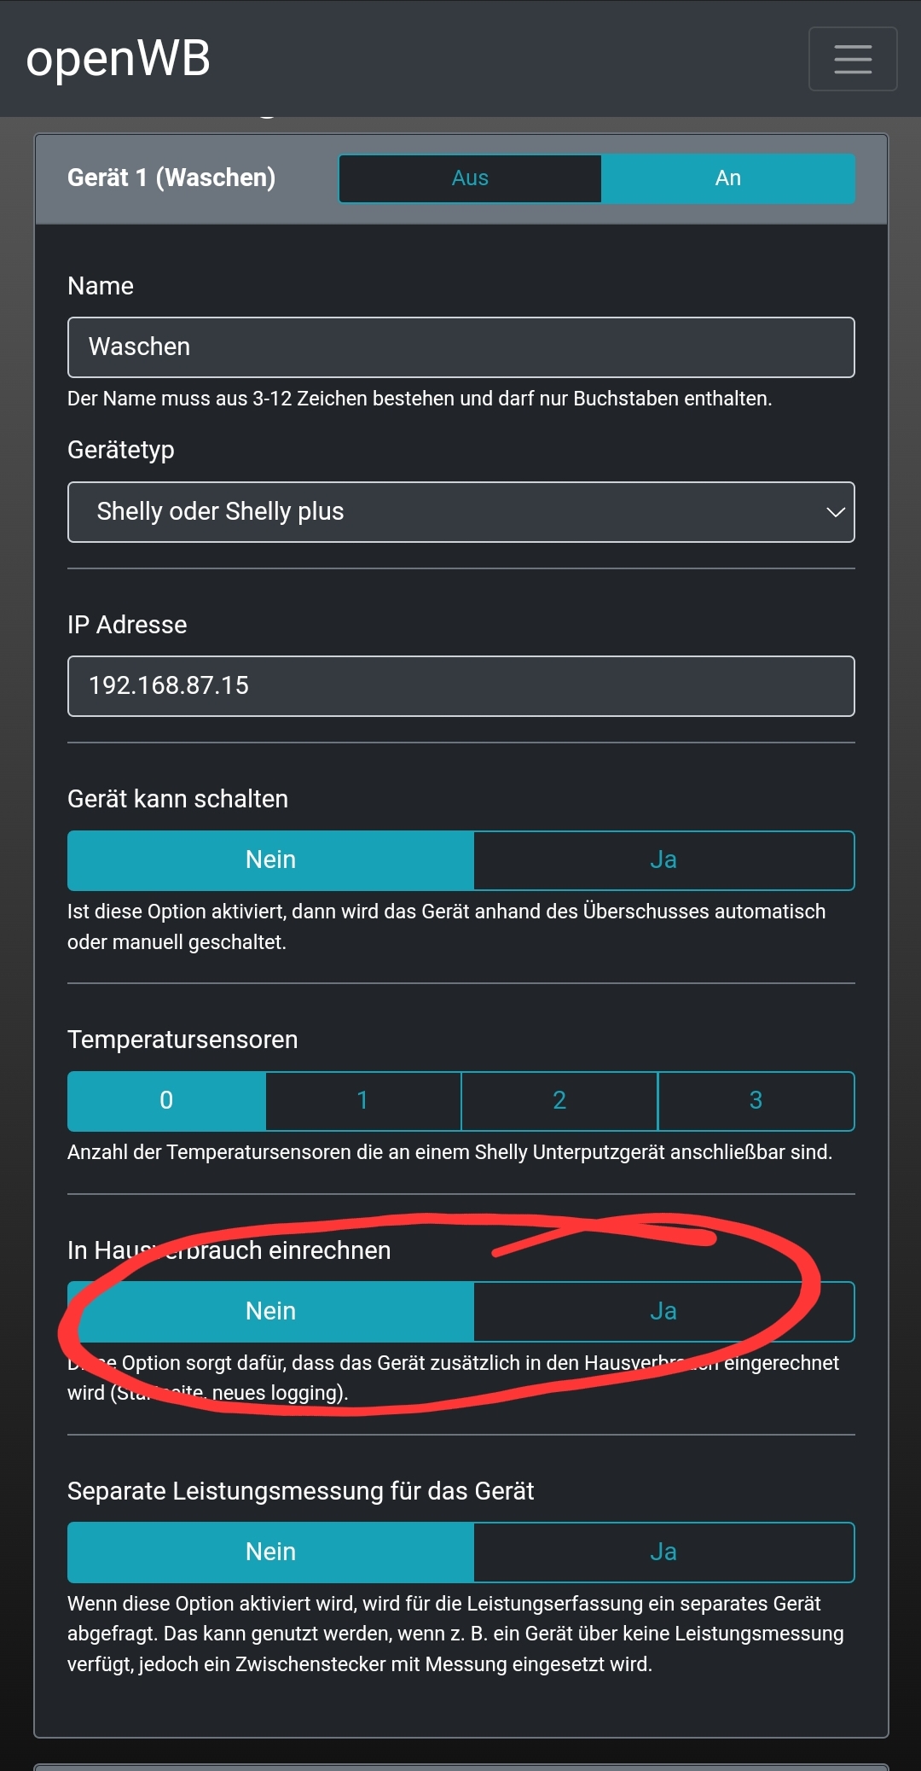Screen dimensions: 921x1771
Task: Set Separate Leistungsmessung to Ja
Action: [663, 1553]
